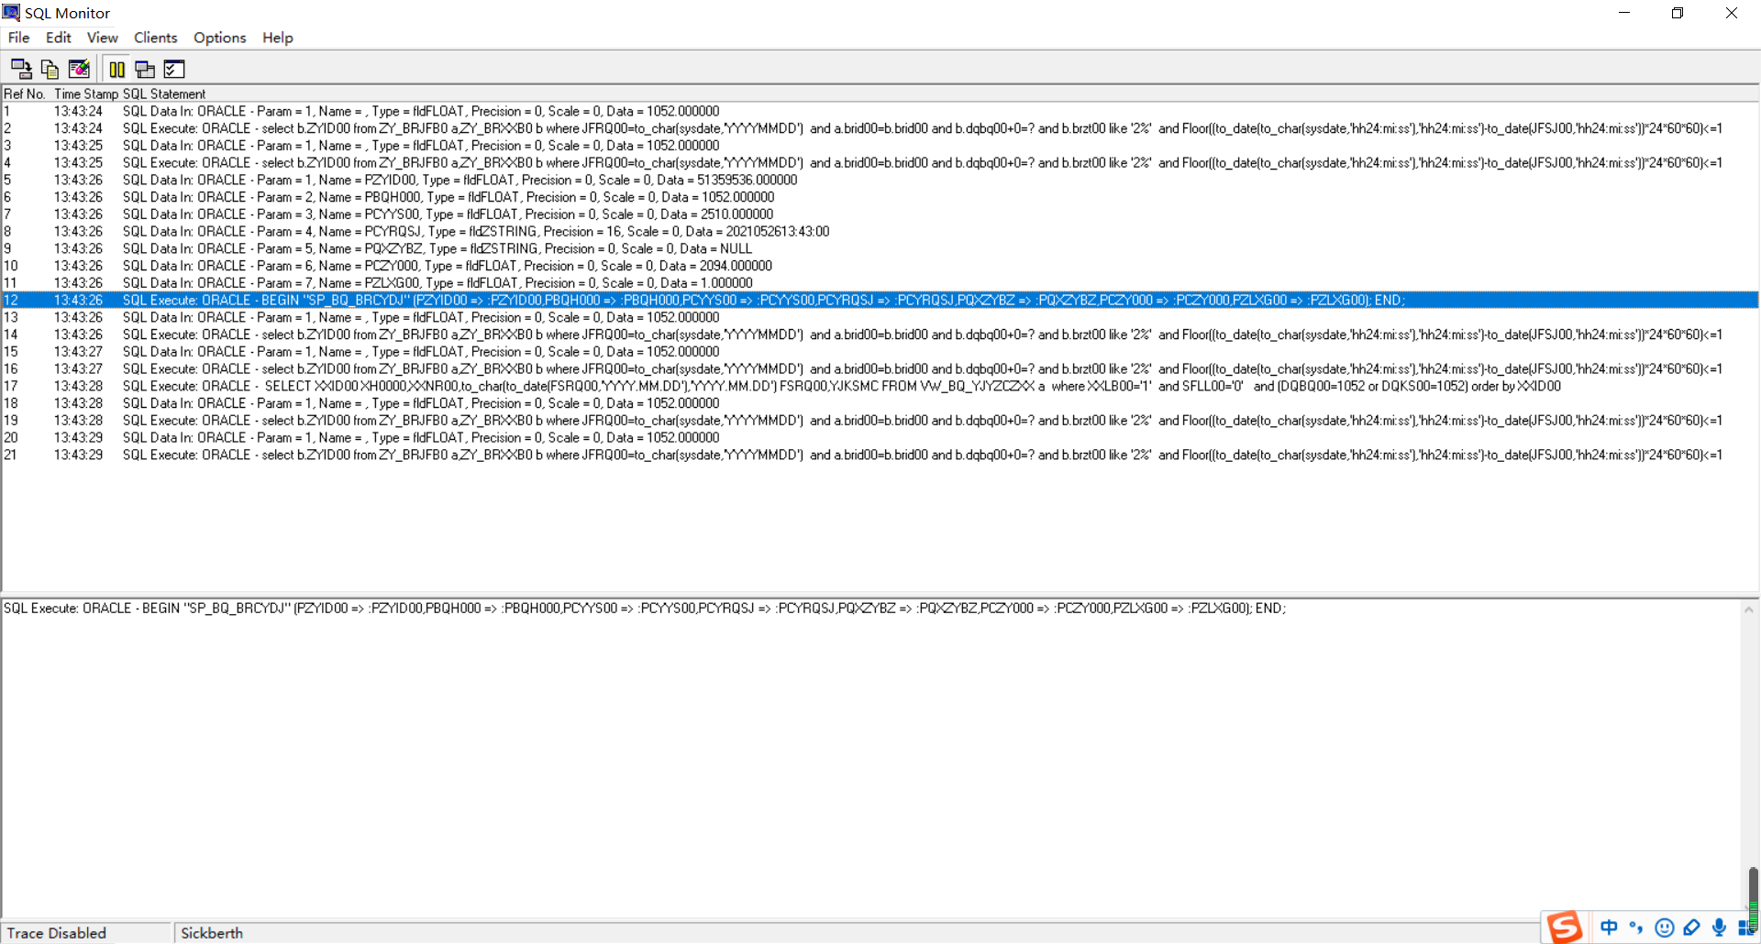Select the row with Name = PZLXG00
The width and height of the screenshot is (1761, 944).
coord(880,283)
